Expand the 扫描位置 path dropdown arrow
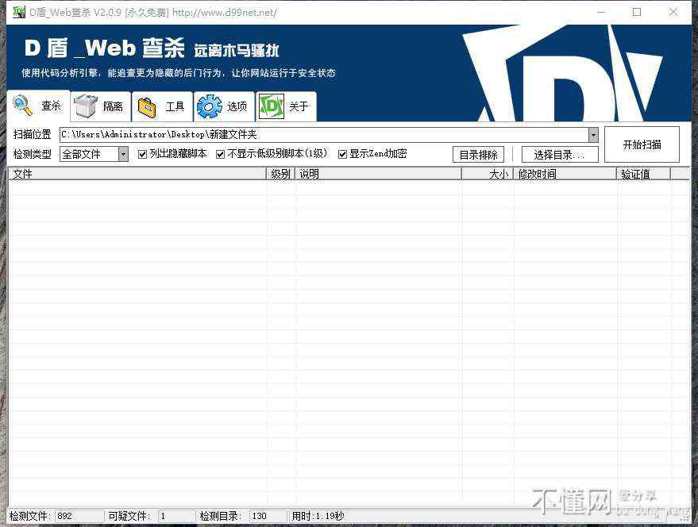The width and height of the screenshot is (698, 527). pos(593,135)
